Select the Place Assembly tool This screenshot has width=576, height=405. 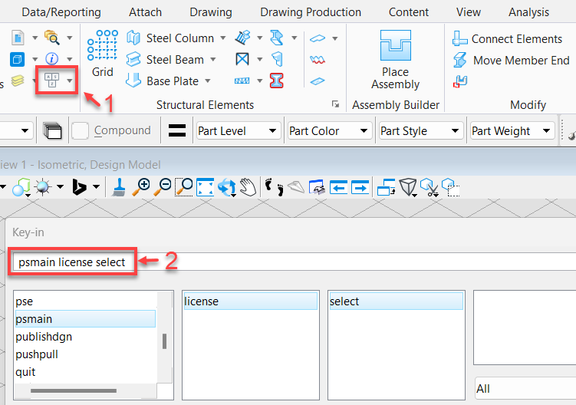(x=395, y=60)
